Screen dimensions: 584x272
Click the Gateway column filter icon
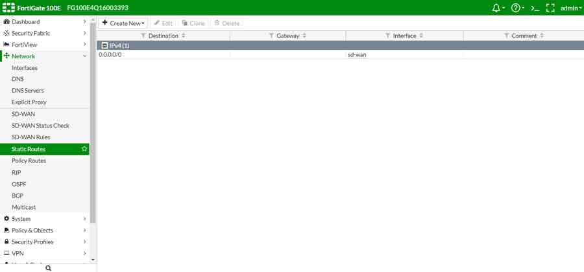tap(271, 36)
